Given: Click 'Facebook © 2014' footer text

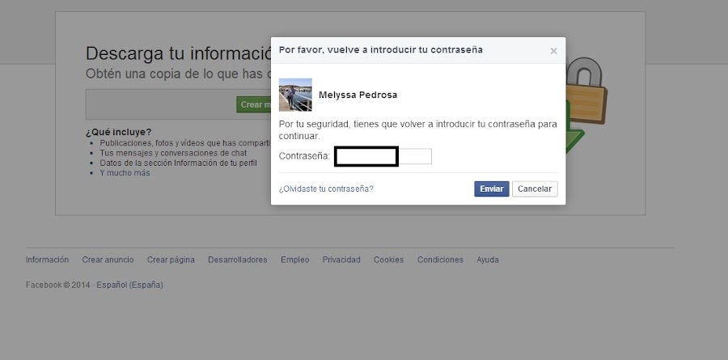Looking at the screenshot, I should pyautogui.click(x=58, y=285).
